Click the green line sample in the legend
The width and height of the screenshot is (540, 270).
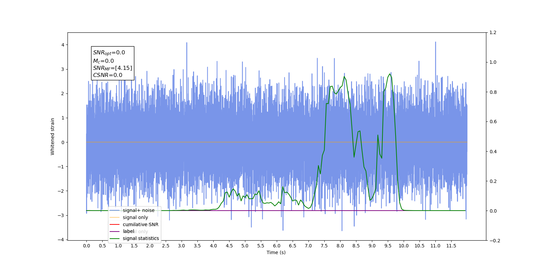pyautogui.click(x=115, y=238)
